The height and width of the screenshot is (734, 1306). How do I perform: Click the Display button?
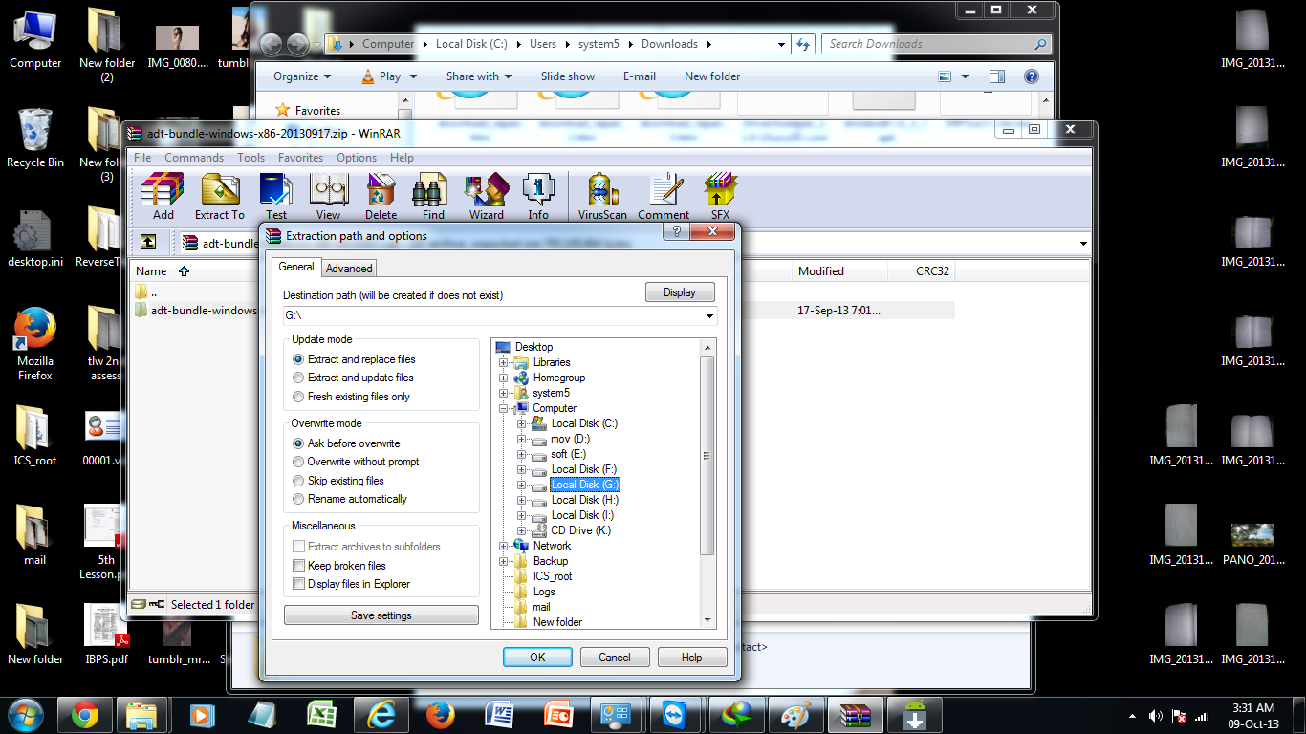680,292
